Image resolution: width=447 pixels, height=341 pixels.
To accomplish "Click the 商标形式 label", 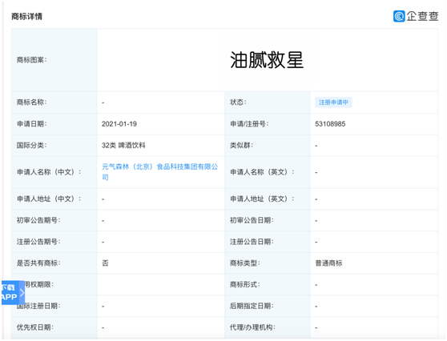I will (245, 284).
